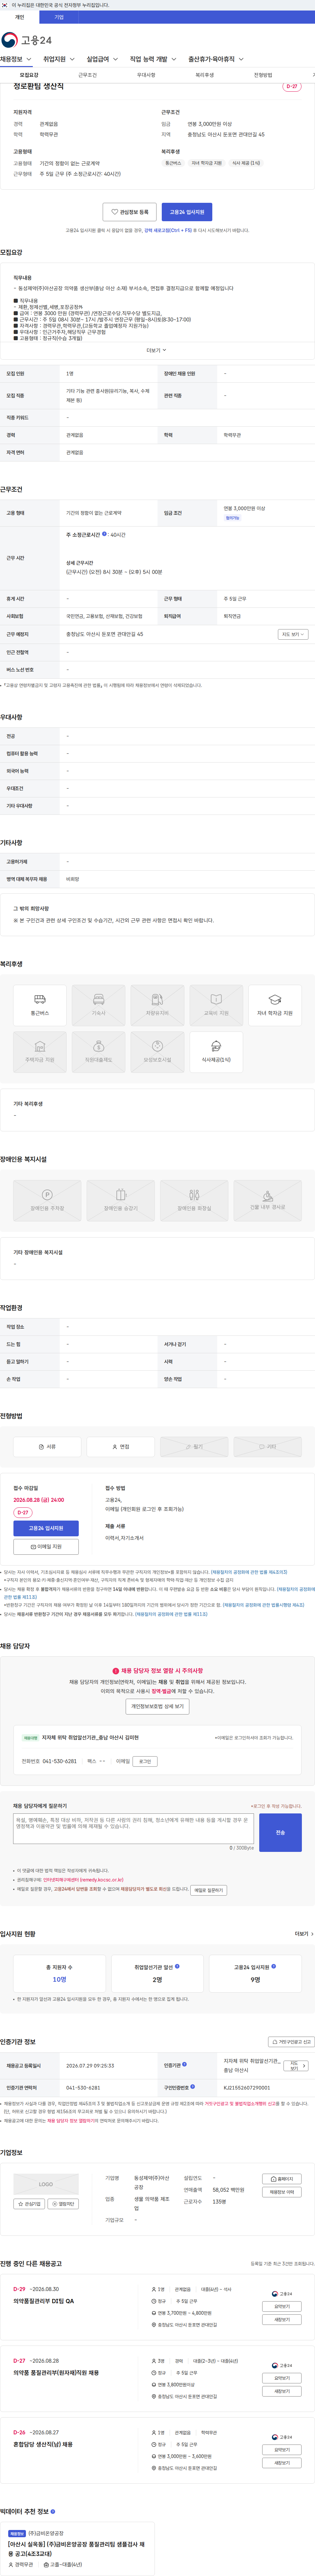
Task: Switch to the 모집요강 section tab
Action: click(x=29, y=75)
